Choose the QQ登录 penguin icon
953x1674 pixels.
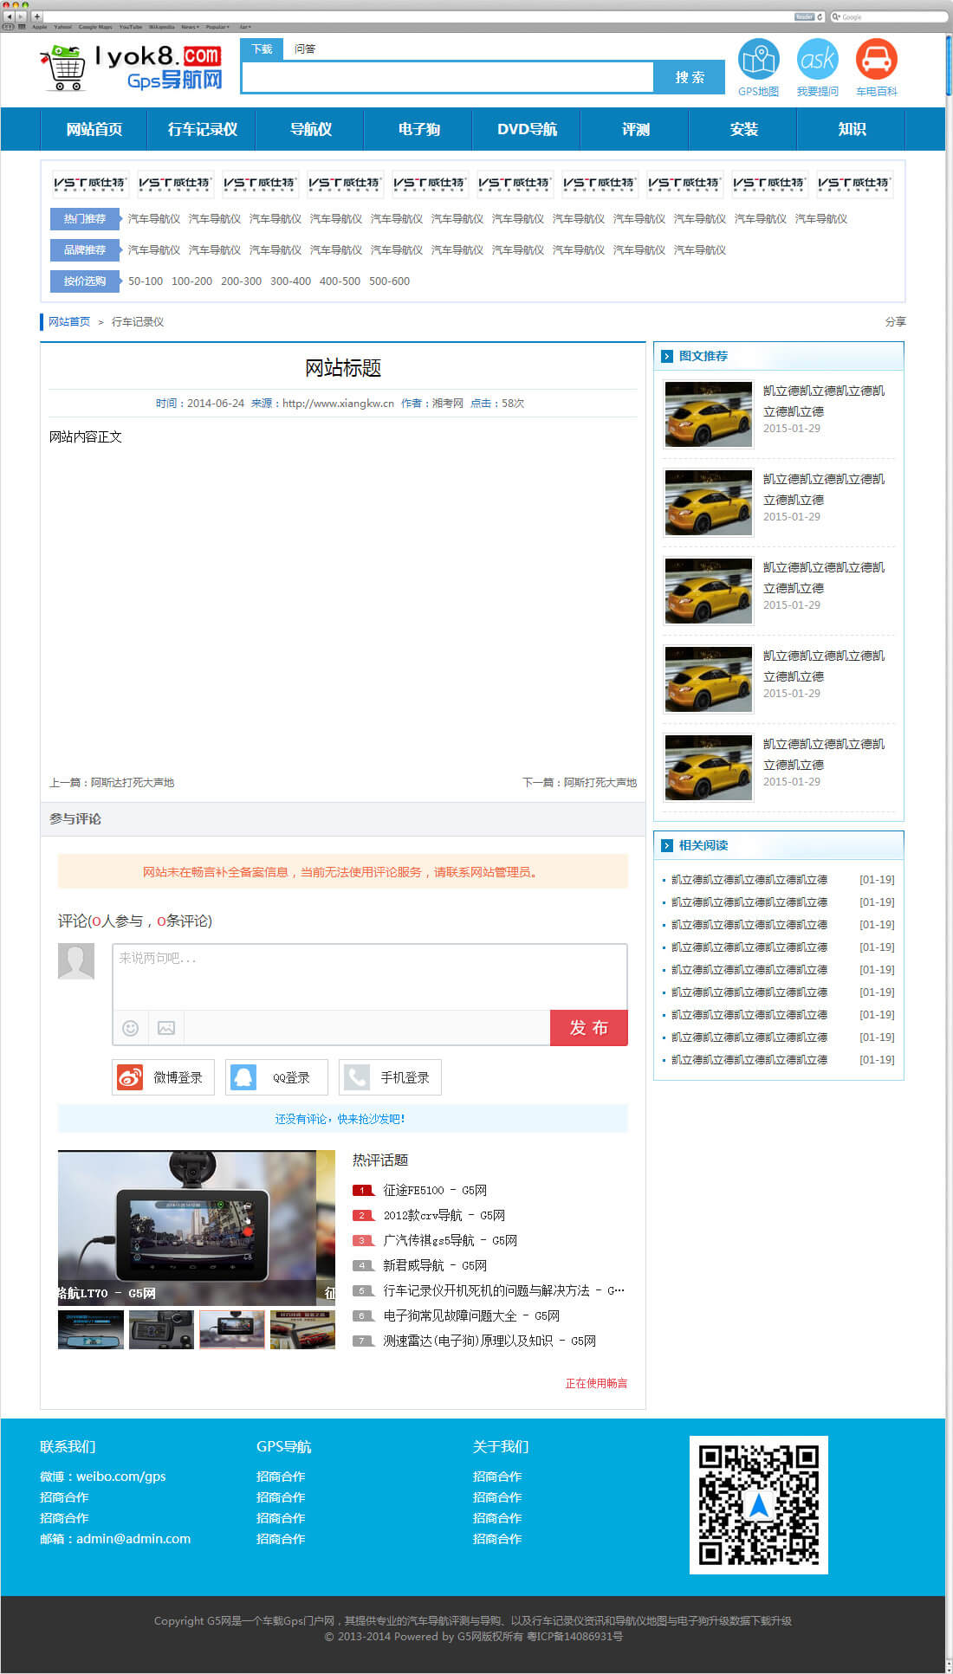click(243, 1077)
